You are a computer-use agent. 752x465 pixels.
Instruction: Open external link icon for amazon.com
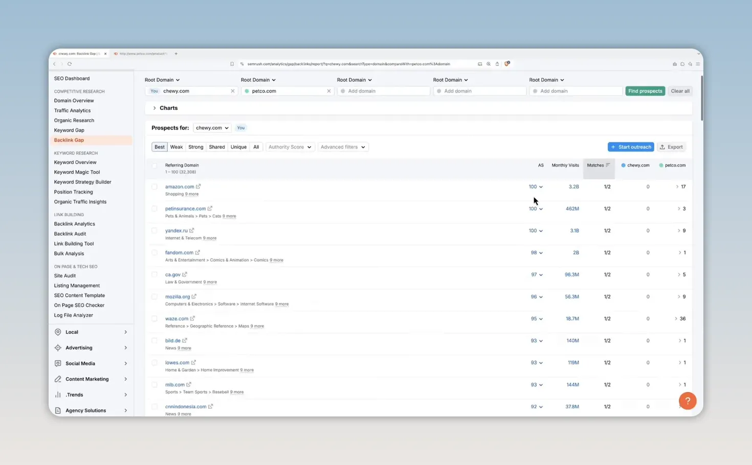tap(198, 187)
